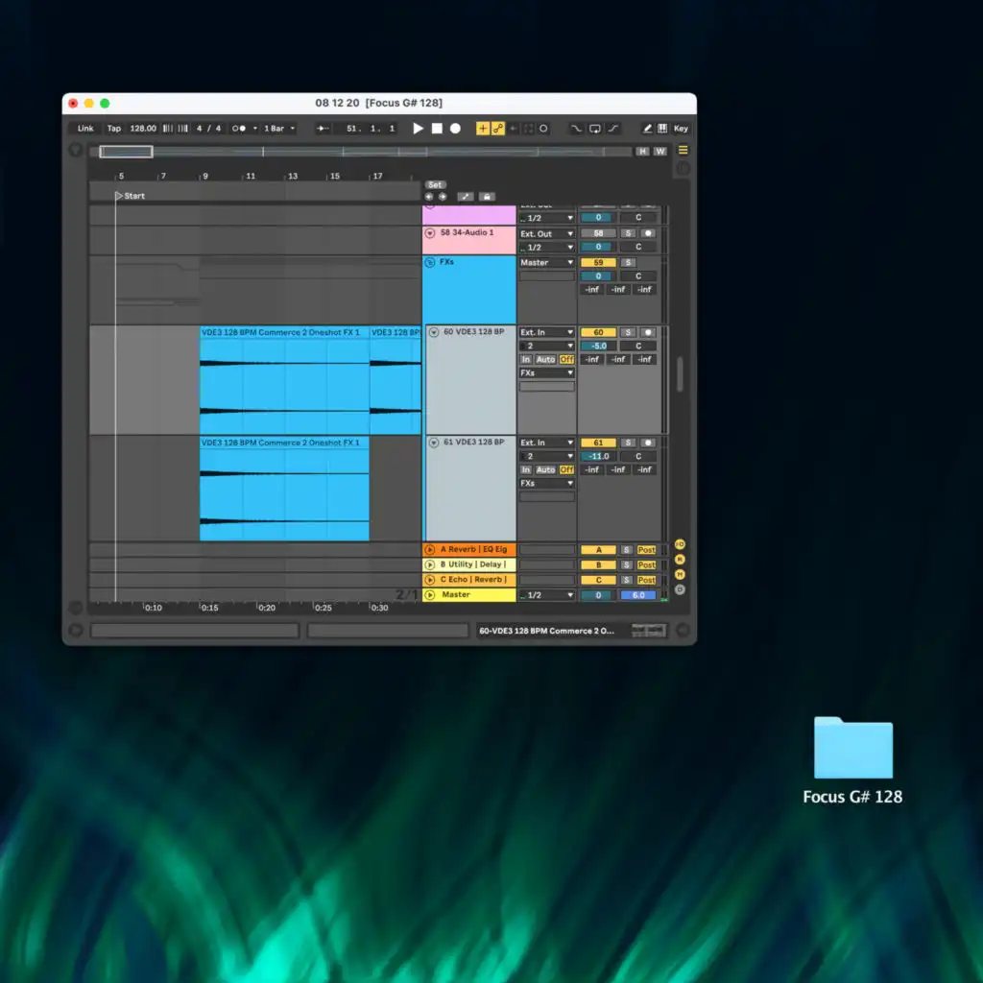983x983 pixels.
Task: Click the Master volume field showing 6.0
Action: coord(638,595)
